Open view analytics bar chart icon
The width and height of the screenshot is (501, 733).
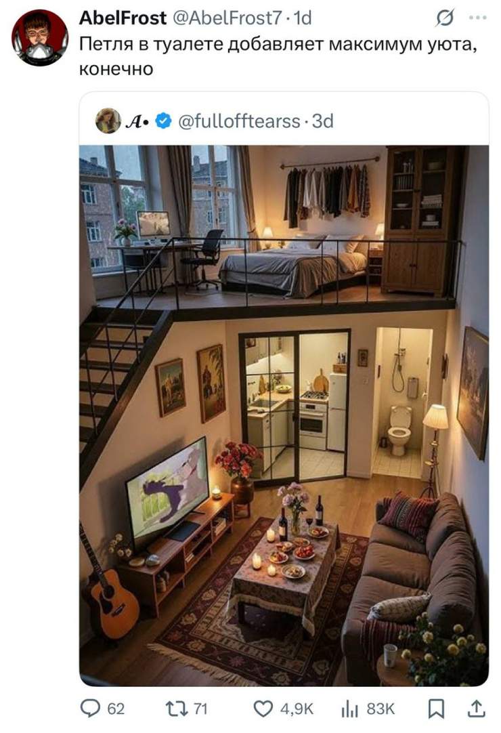tap(349, 709)
